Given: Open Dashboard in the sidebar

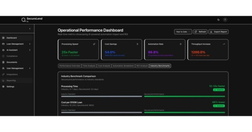Looking at the screenshot, I should (12, 38).
